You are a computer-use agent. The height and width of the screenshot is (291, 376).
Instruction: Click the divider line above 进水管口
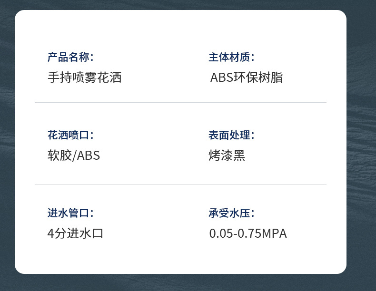(x=180, y=184)
